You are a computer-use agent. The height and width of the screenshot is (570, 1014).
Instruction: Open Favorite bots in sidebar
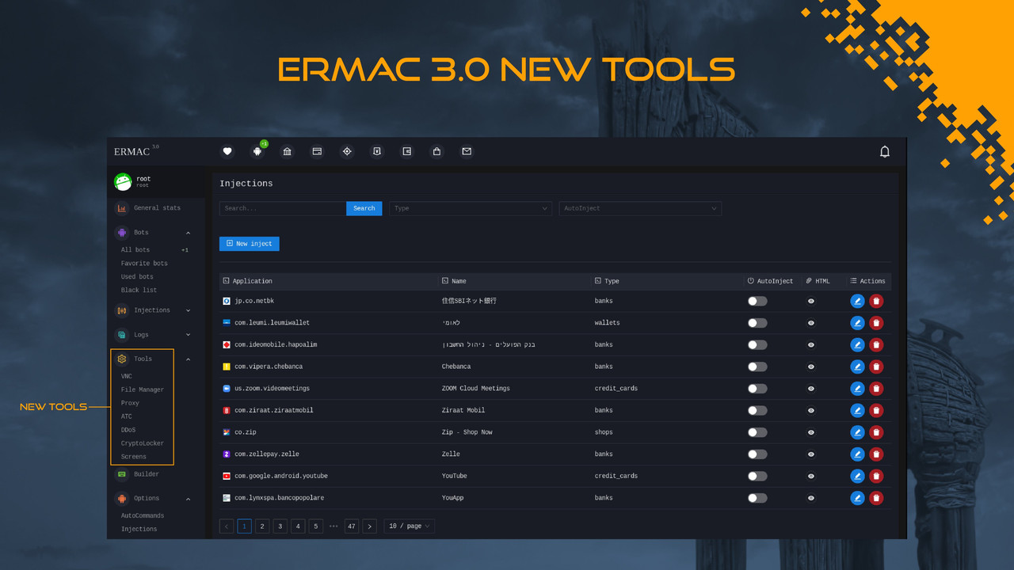(x=144, y=264)
